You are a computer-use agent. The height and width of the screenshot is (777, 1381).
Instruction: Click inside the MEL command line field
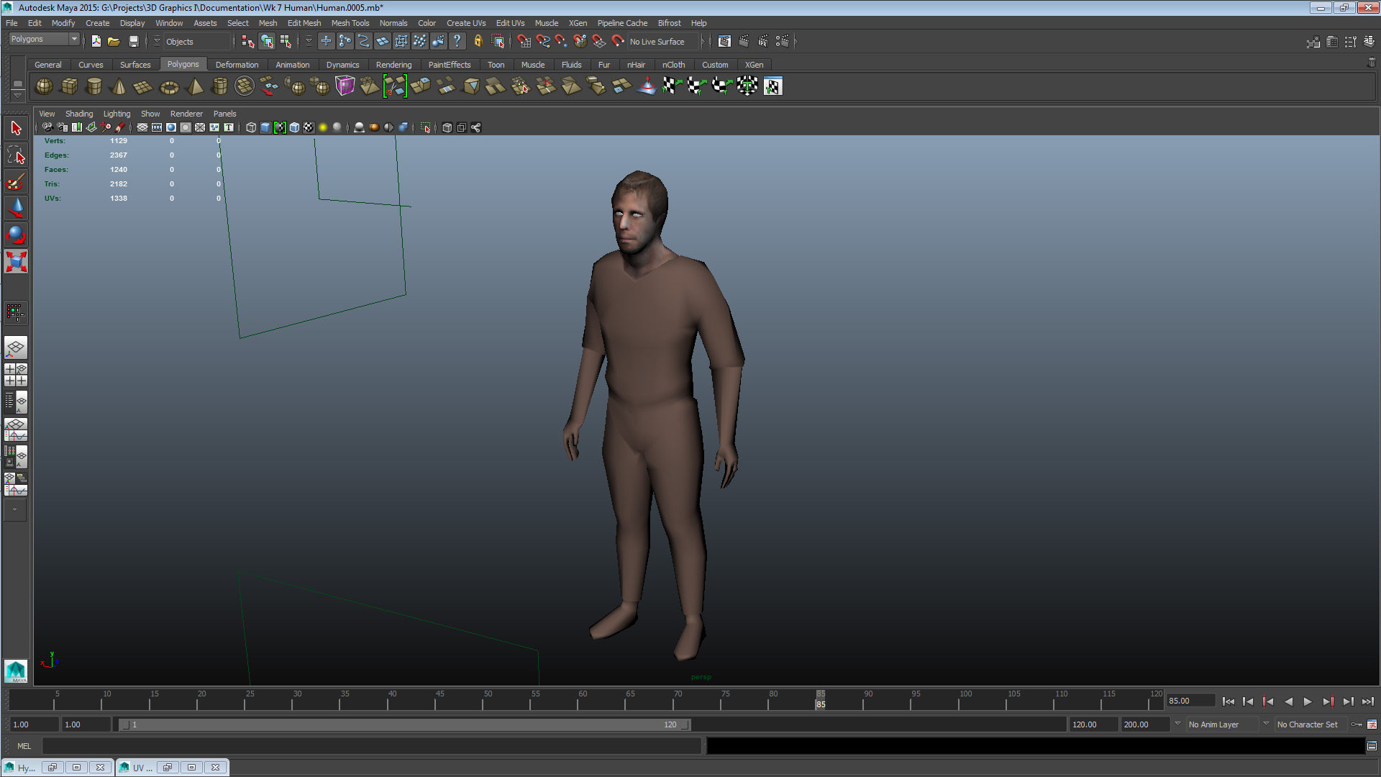(360, 746)
